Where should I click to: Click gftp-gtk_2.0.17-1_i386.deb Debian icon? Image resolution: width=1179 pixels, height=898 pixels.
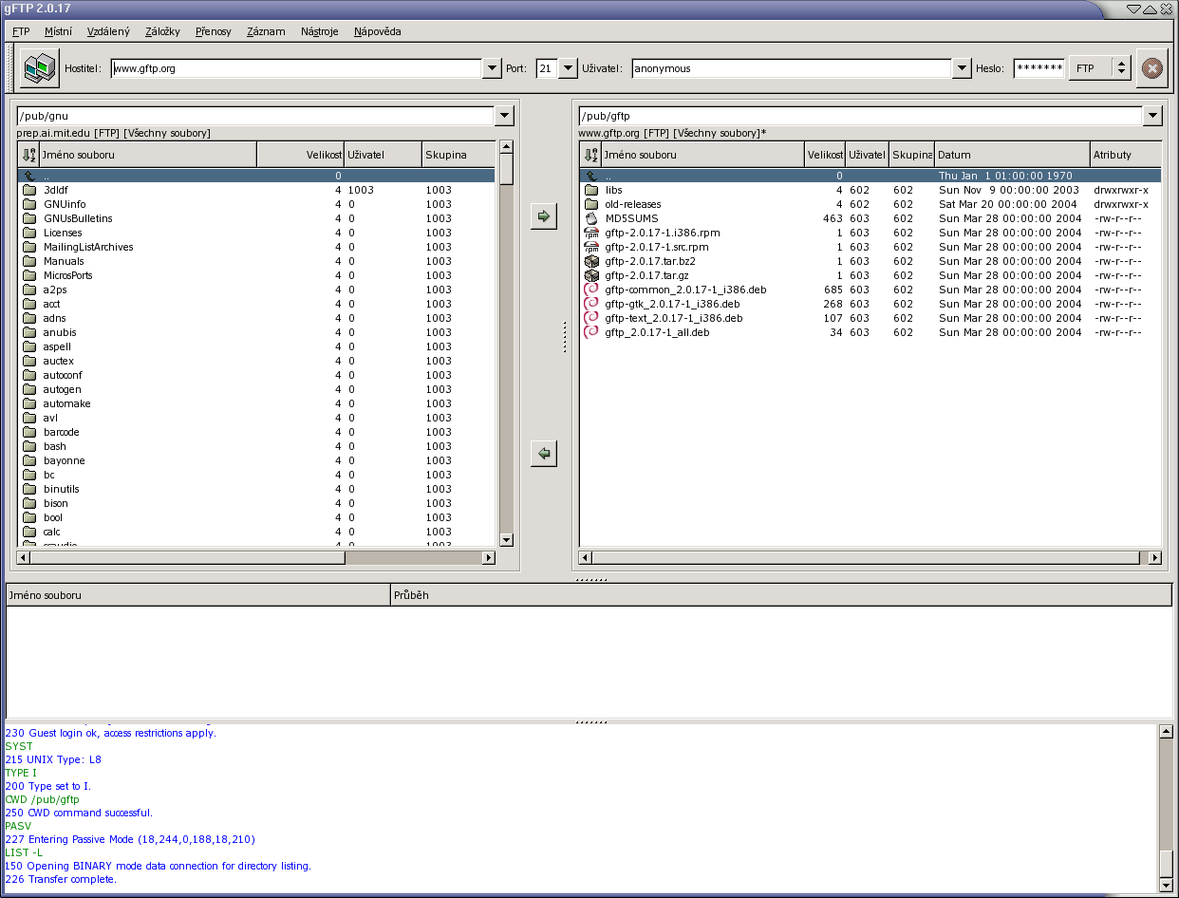coord(591,304)
